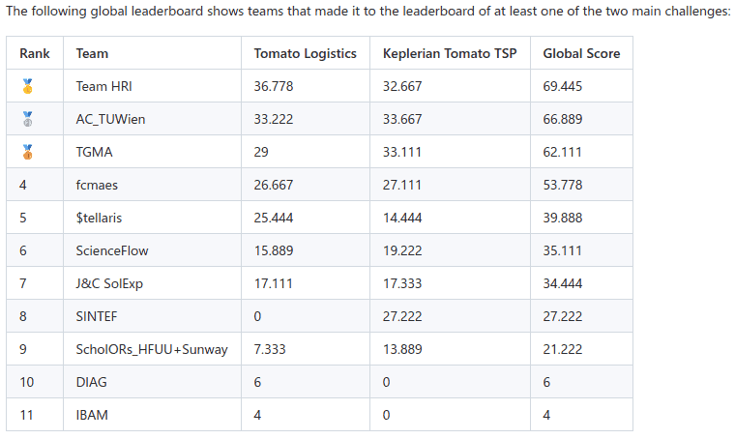Click the IBAM team name
The height and width of the screenshot is (439, 735).
click(92, 415)
